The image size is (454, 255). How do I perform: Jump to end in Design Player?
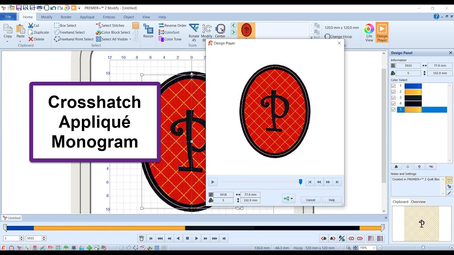point(337,182)
